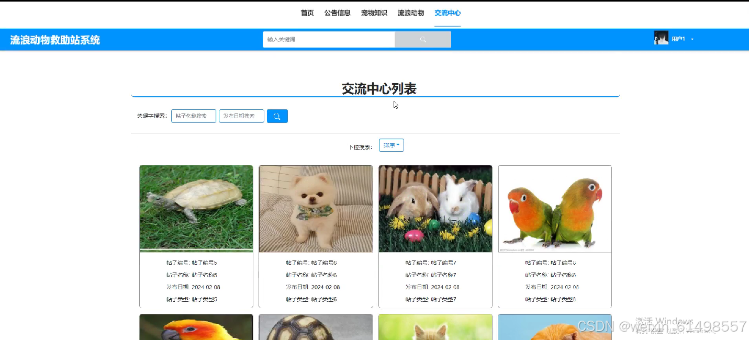Click the blue magnifier search button
The height and width of the screenshot is (340, 749).
(277, 116)
